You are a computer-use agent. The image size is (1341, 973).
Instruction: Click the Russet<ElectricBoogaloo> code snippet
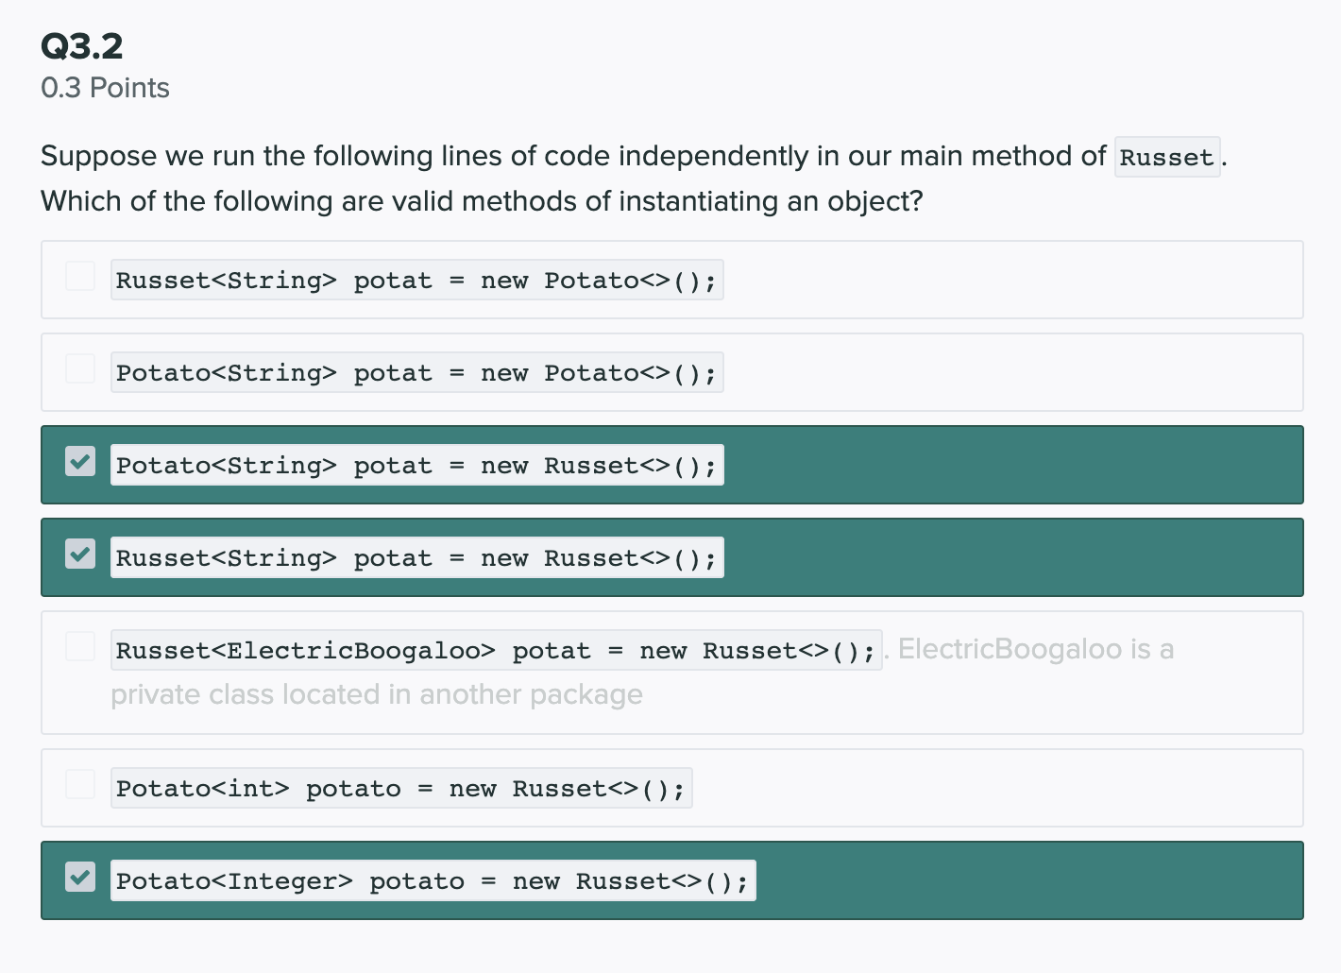[496, 651]
